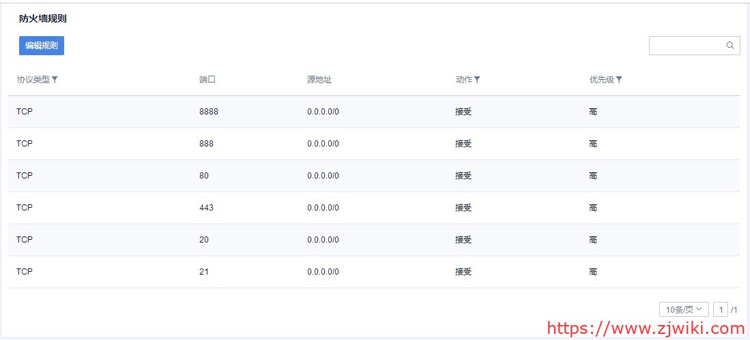Click the page number 1 box

(720, 309)
